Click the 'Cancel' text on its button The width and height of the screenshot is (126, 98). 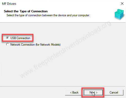pyautogui.click(x=114, y=92)
